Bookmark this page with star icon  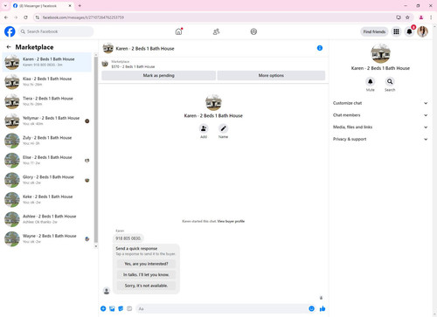(x=407, y=17)
